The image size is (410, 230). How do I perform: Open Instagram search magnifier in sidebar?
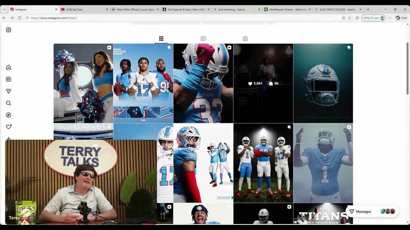(9, 103)
